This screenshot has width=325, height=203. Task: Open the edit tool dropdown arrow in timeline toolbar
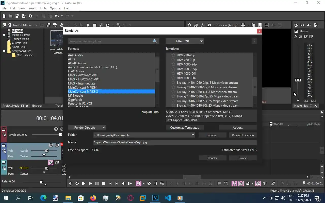(144, 183)
